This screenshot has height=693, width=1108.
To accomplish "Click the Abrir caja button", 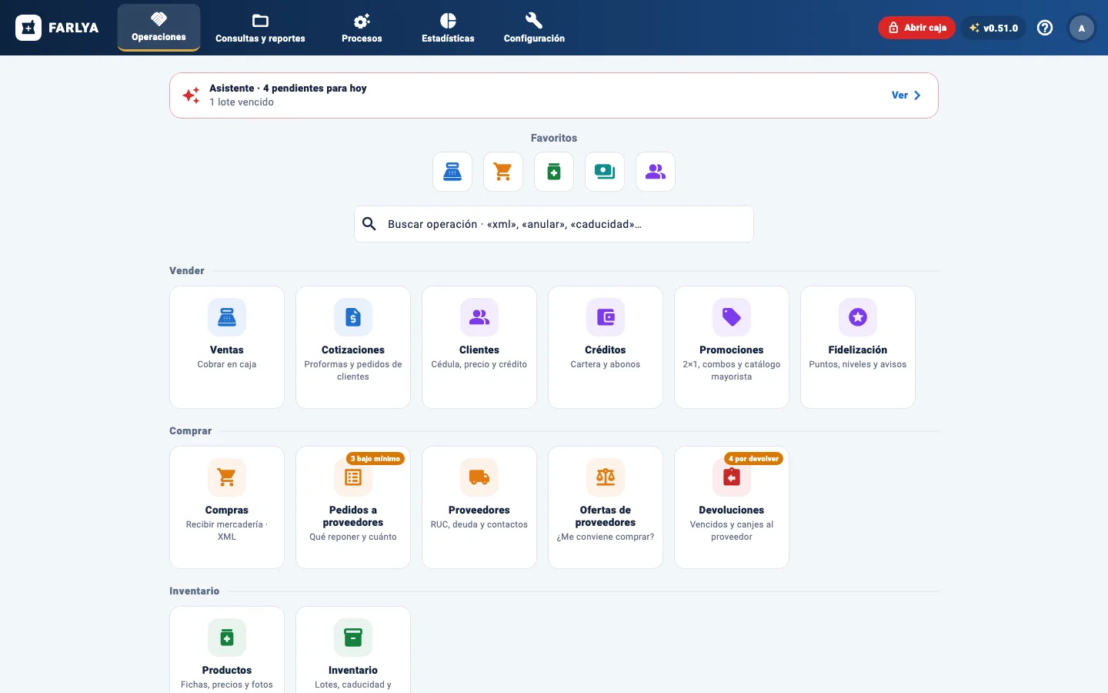I will [x=917, y=28].
